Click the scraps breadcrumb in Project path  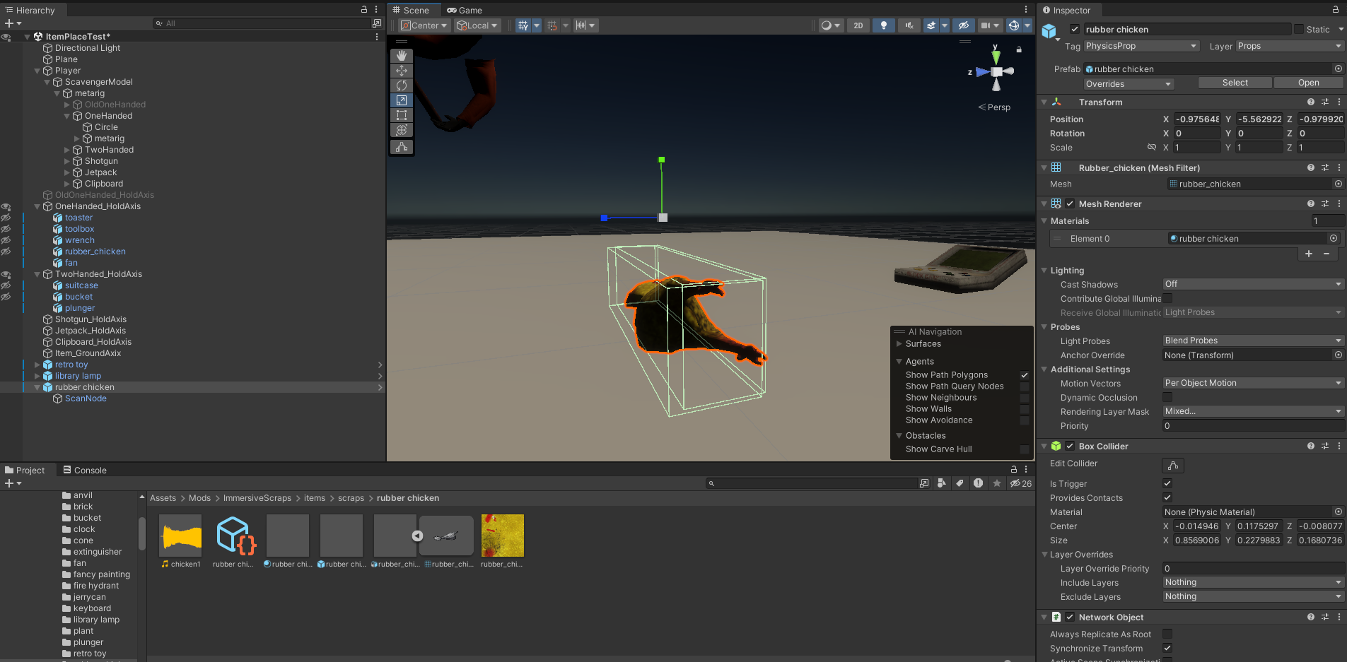pos(351,498)
